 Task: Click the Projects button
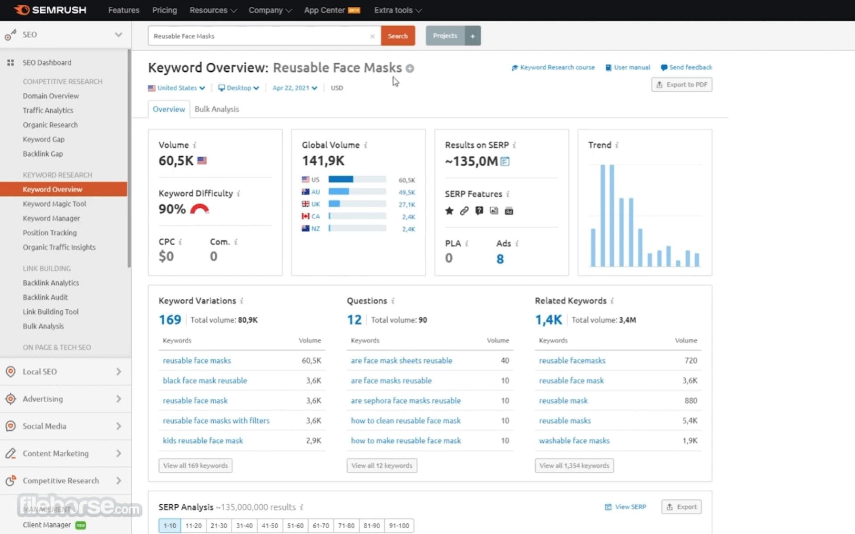pos(445,36)
